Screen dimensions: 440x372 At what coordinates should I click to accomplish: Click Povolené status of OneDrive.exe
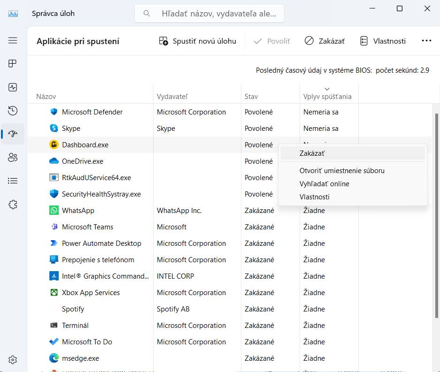(258, 161)
